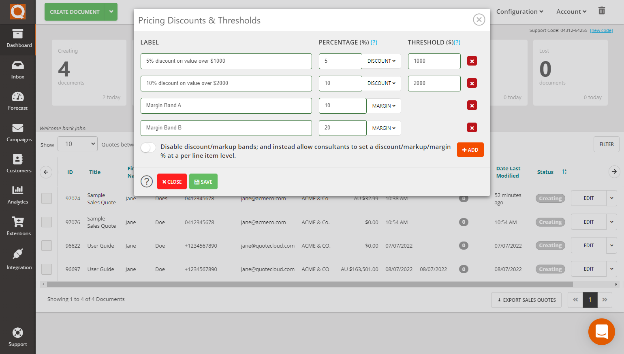The image size is (624, 354).
Task: Select the Integration sidebar icon
Action: (17, 259)
